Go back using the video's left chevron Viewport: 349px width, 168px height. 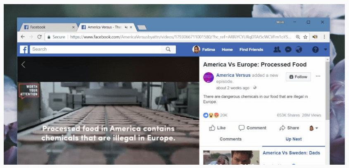[x=24, y=64]
